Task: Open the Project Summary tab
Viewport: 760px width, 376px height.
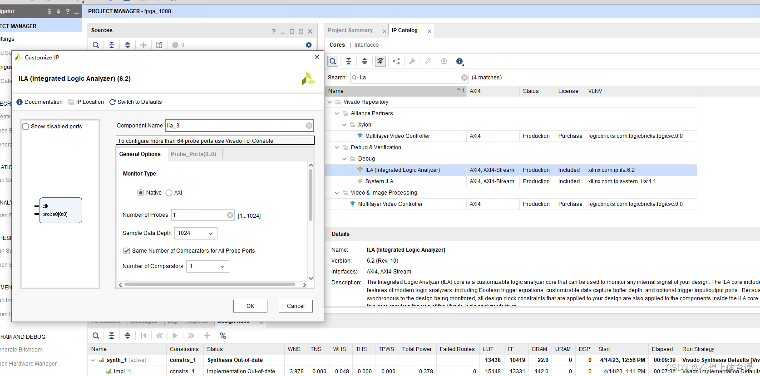Action: (350, 30)
